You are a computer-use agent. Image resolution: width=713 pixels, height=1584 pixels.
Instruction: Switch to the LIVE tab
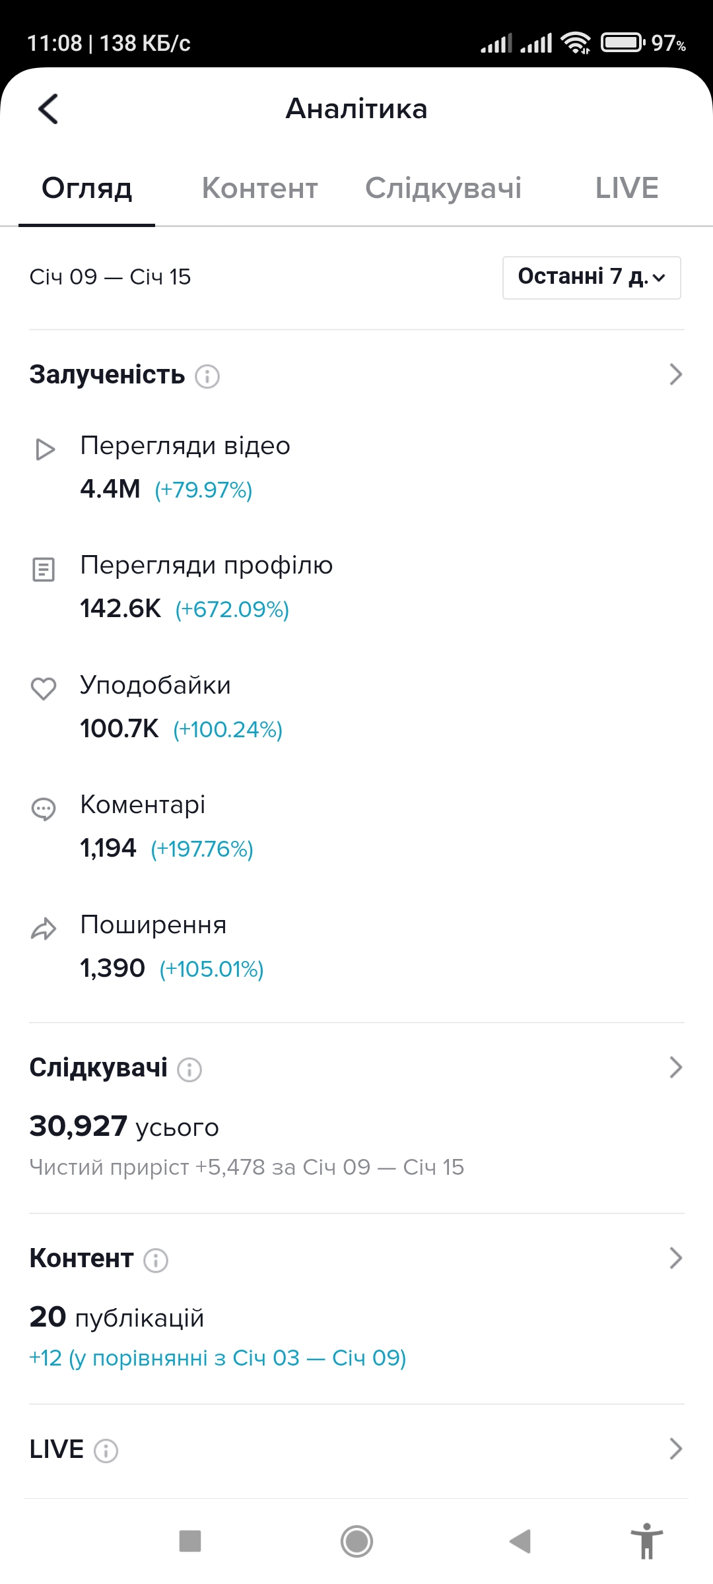[x=627, y=188]
